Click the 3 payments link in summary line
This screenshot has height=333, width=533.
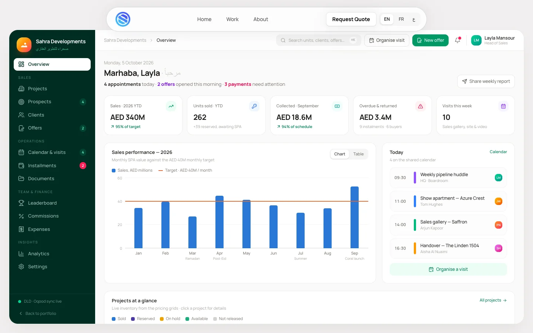click(x=238, y=84)
